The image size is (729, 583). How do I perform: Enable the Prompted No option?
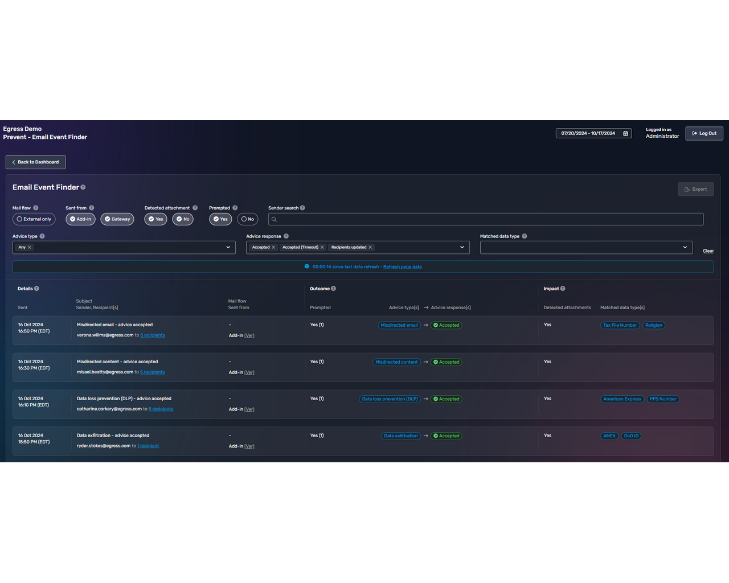pyautogui.click(x=248, y=219)
